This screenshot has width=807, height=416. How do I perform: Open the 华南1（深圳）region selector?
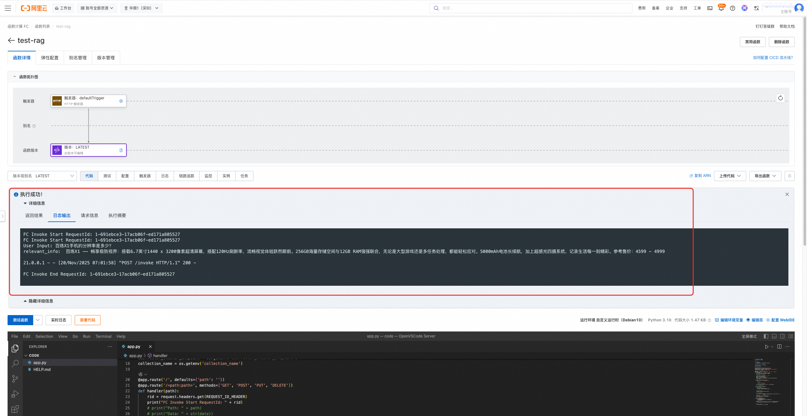[x=141, y=8]
